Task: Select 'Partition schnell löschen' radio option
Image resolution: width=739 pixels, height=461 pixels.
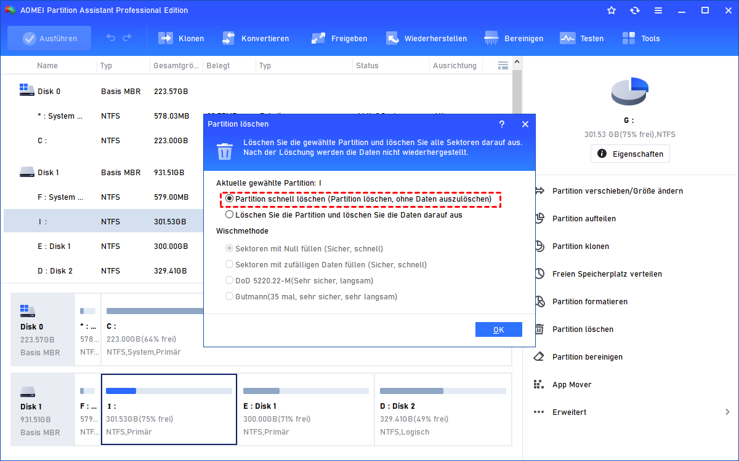Action: (x=230, y=199)
